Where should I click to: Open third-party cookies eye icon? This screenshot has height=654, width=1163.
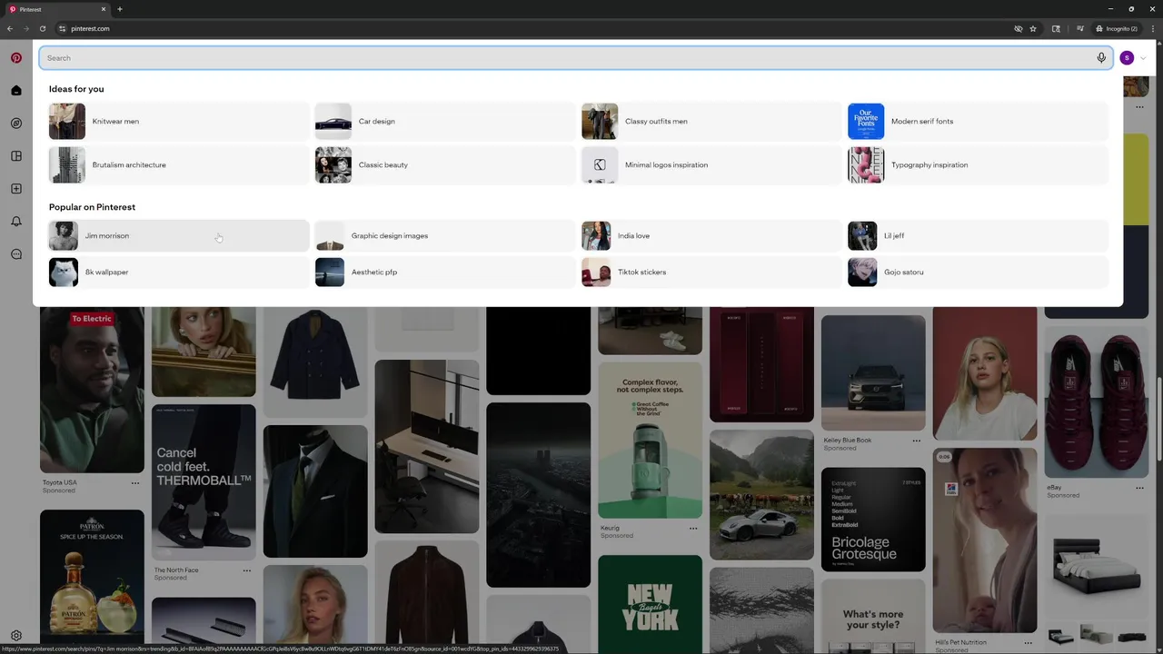click(x=1019, y=28)
